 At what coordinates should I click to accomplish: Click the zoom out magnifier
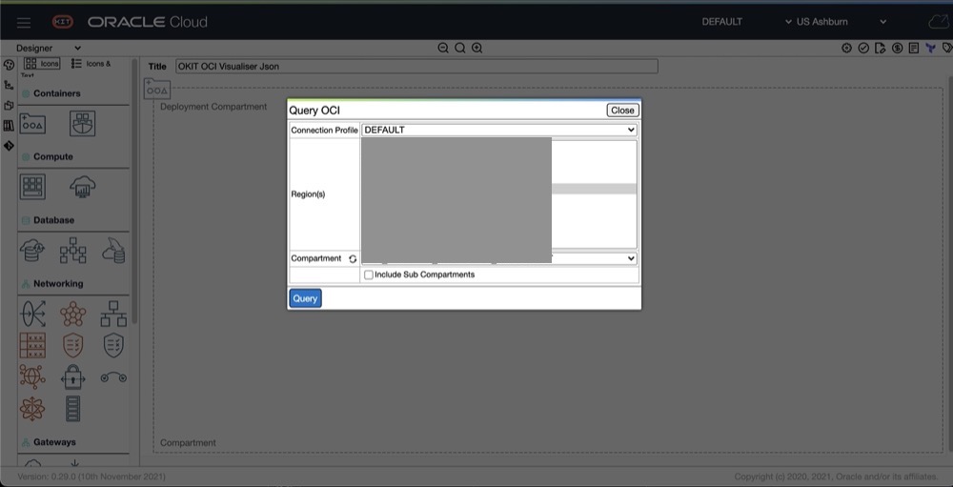tap(443, 48)
